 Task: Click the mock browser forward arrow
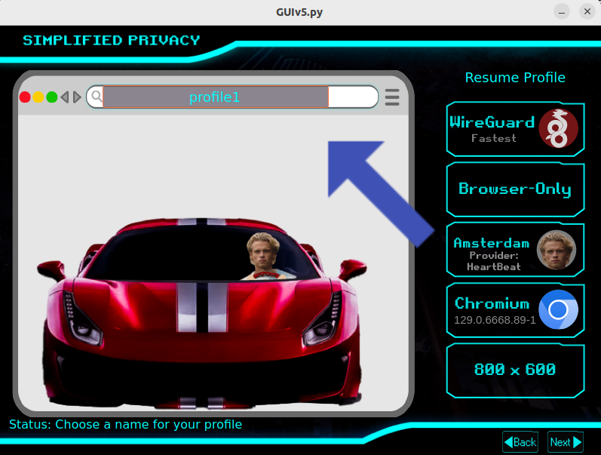click(x=77, y=97)
